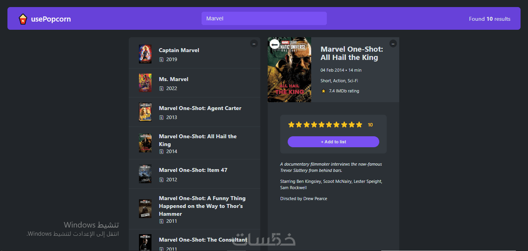The image size is (528, 251).
Task: Rate the movie one star
Action: point(291,125)
